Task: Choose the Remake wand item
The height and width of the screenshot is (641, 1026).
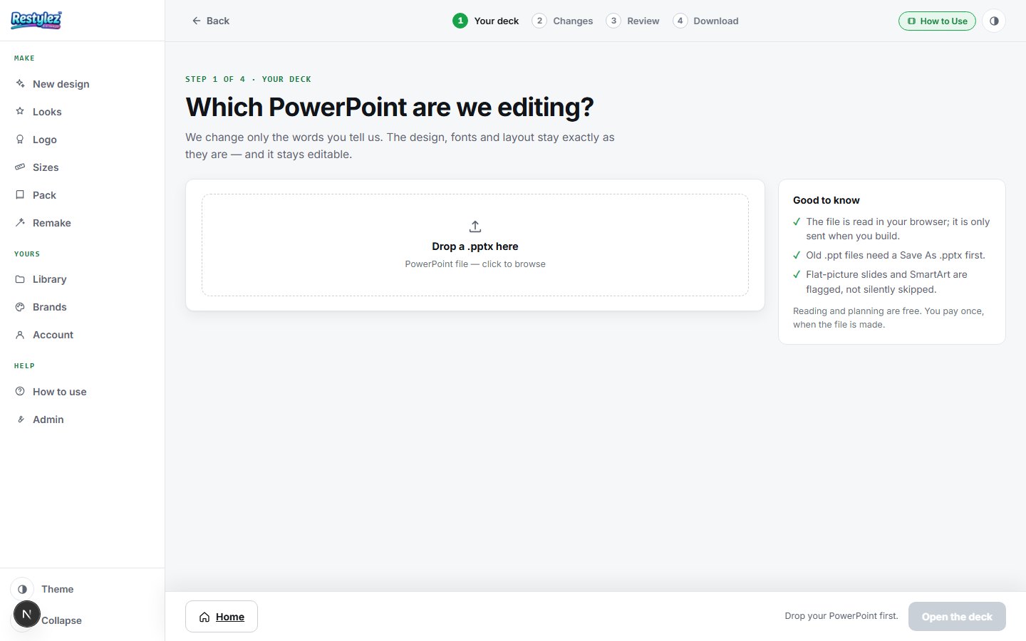Action: tap(82, 223)
